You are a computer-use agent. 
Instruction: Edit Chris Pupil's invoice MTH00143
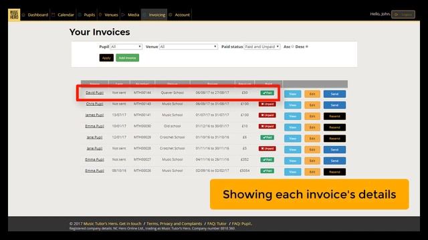[312, 105]
